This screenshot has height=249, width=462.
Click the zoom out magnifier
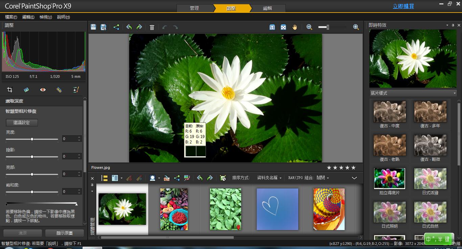[309, 27]
